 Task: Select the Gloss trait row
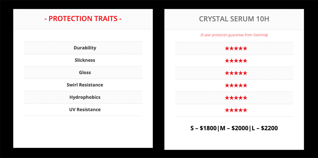point(83,73)
